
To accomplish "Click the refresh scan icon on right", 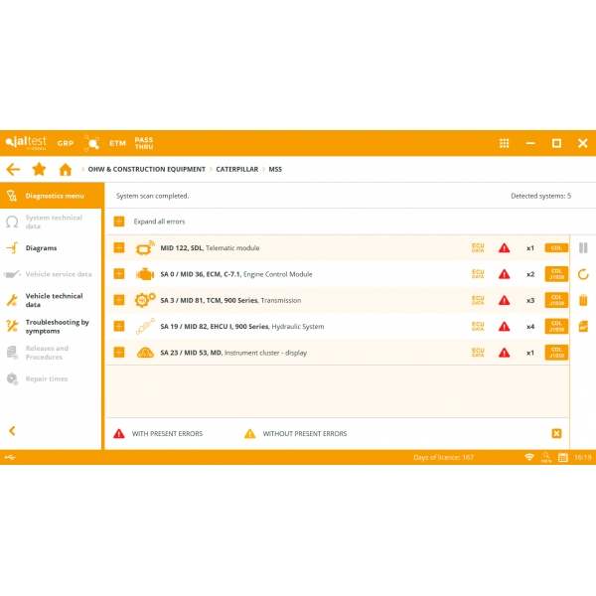I will click(583, 274).
